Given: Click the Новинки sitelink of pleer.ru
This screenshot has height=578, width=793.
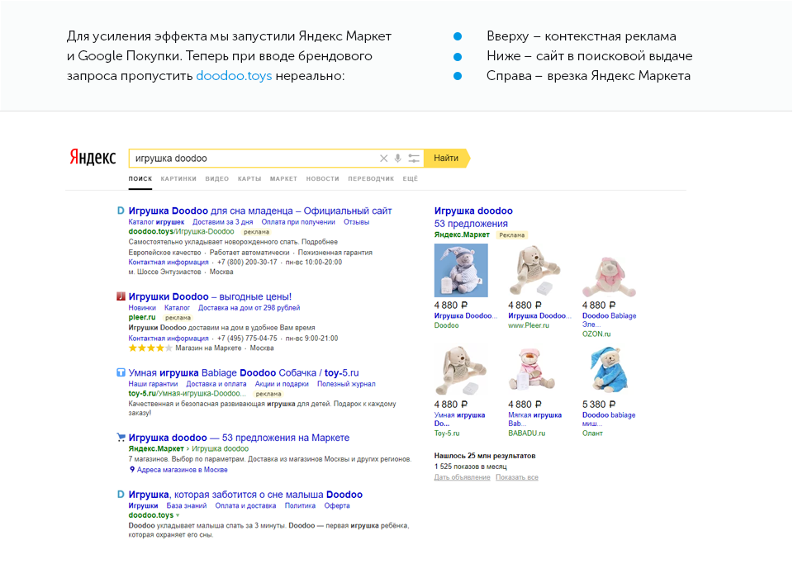Looking at the screenshot, I should click(x=142, y=308).
